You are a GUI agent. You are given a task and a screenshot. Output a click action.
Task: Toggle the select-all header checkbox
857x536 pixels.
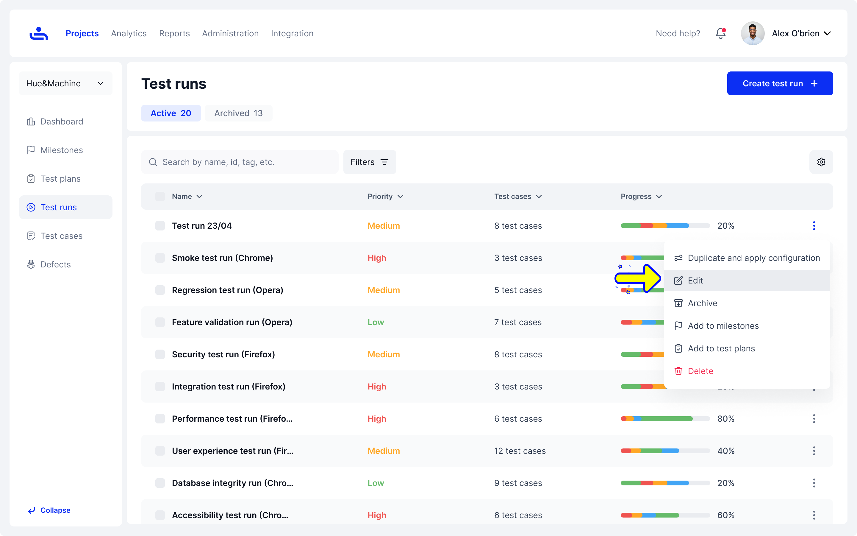coord(160,197)
